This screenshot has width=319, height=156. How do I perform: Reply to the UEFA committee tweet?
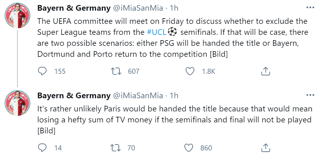(x=42, y=71)
